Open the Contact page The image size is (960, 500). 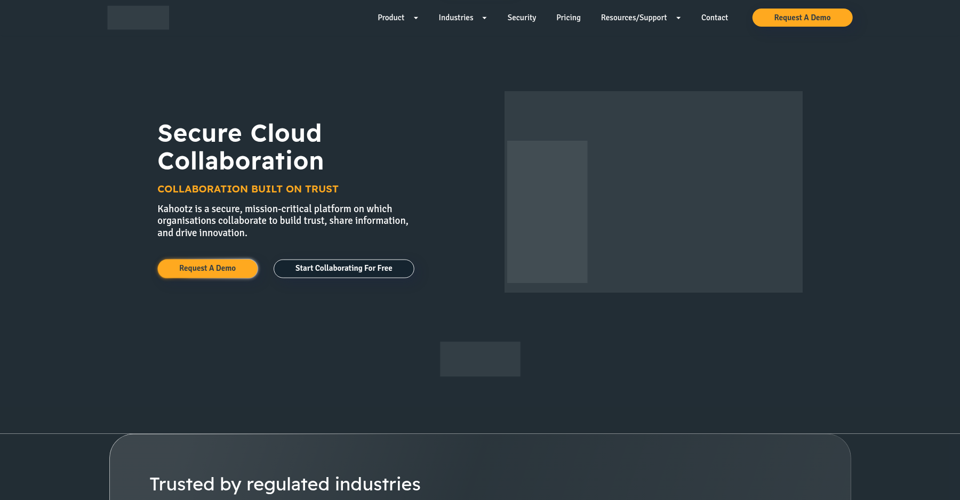click(x=715, y=18)
